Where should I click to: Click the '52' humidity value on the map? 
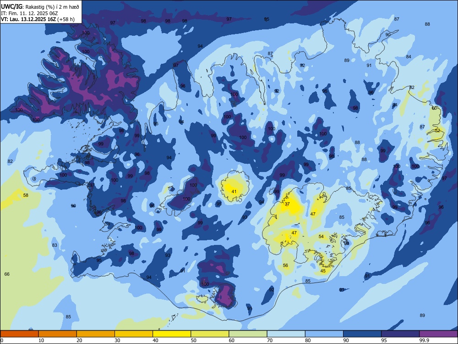tap(437, 130)
